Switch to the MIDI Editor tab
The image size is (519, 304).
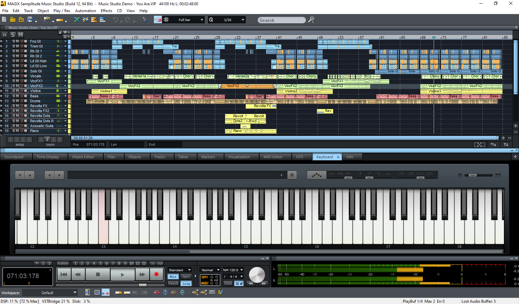(x=273, y=157)
